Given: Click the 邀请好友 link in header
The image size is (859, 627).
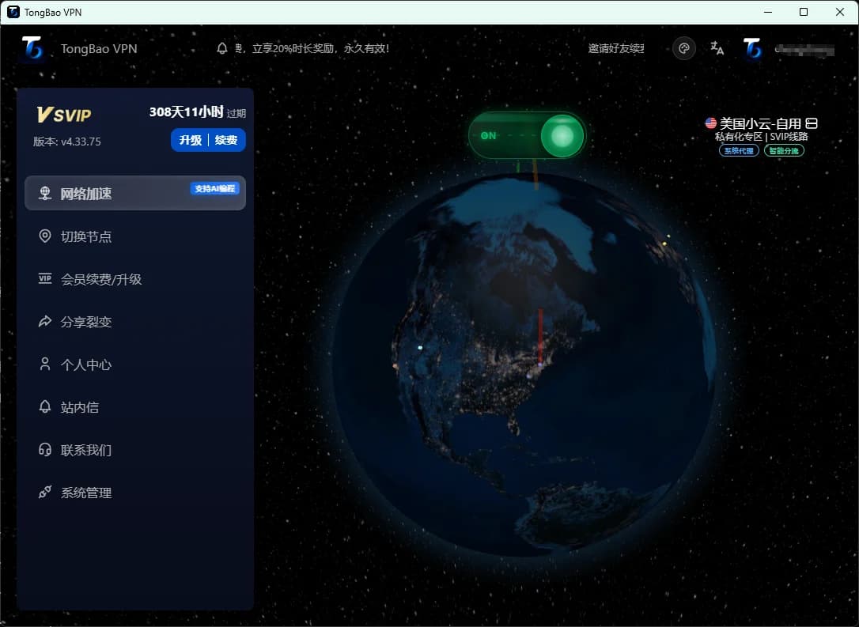Looking at the screenshot, I should [616, 48].
